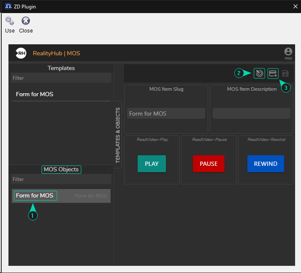Click the Filter field under MOS Objects
Viewport: 301px width, 273px height.
[61, 179]
